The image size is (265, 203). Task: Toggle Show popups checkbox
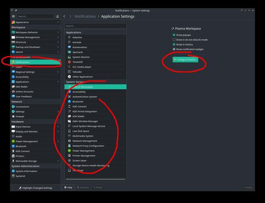click(x=174, y=35)
